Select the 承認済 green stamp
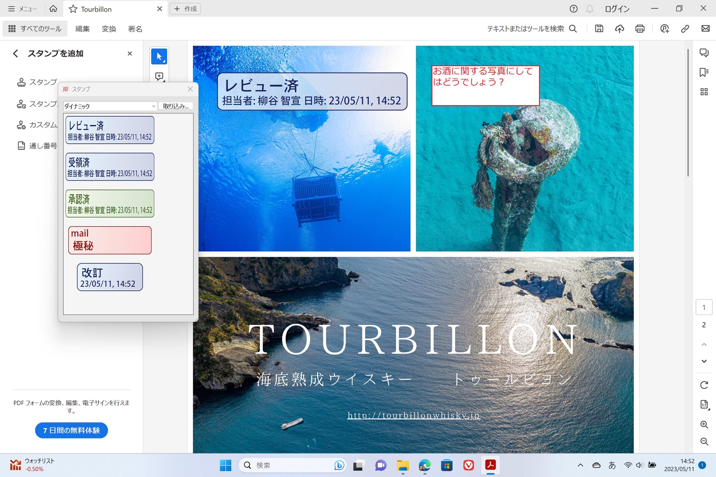Screen dimensions: 716x477 click(x=110, y=203)
